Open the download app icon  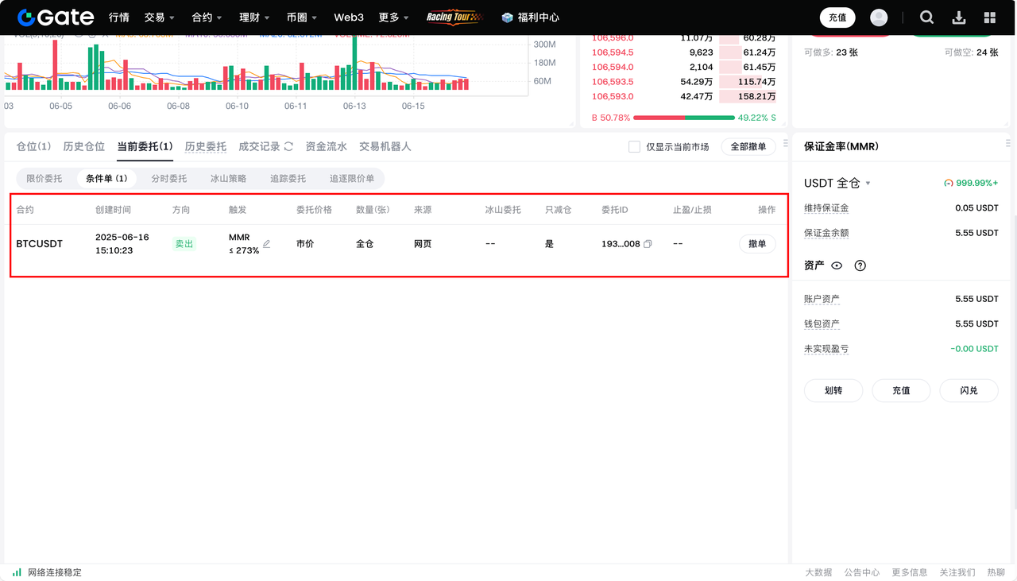click(959, 17)
